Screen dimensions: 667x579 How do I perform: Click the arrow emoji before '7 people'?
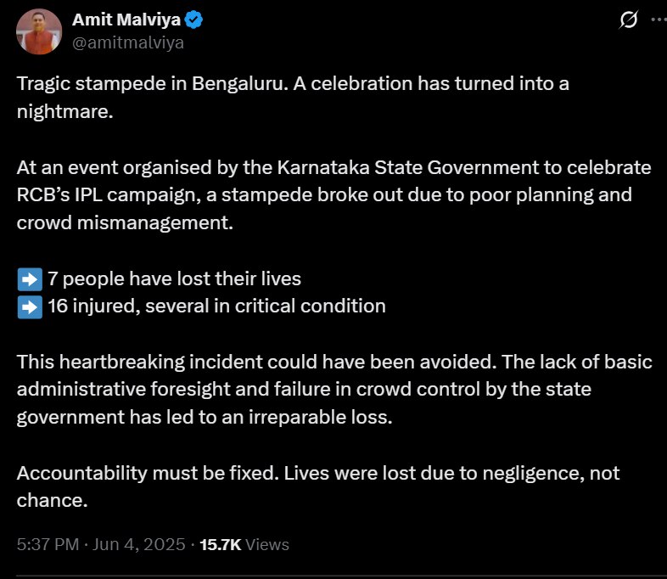(x=29, y=278)
